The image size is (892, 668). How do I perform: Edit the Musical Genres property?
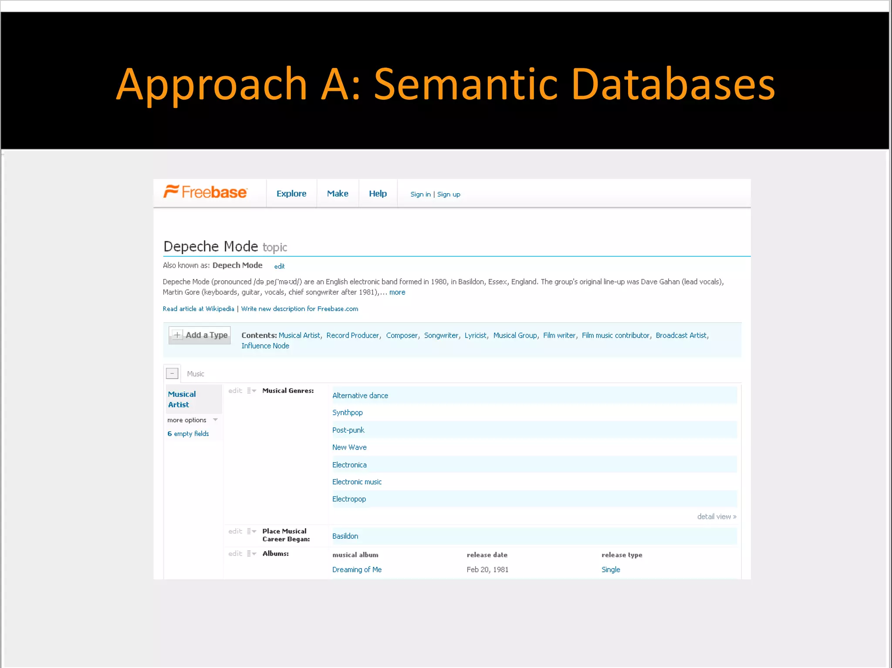[235, 391]
